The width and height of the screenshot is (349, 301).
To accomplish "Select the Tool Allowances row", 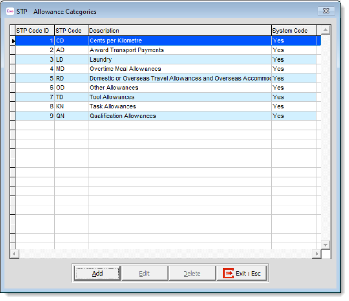I will tap(112, 97).
